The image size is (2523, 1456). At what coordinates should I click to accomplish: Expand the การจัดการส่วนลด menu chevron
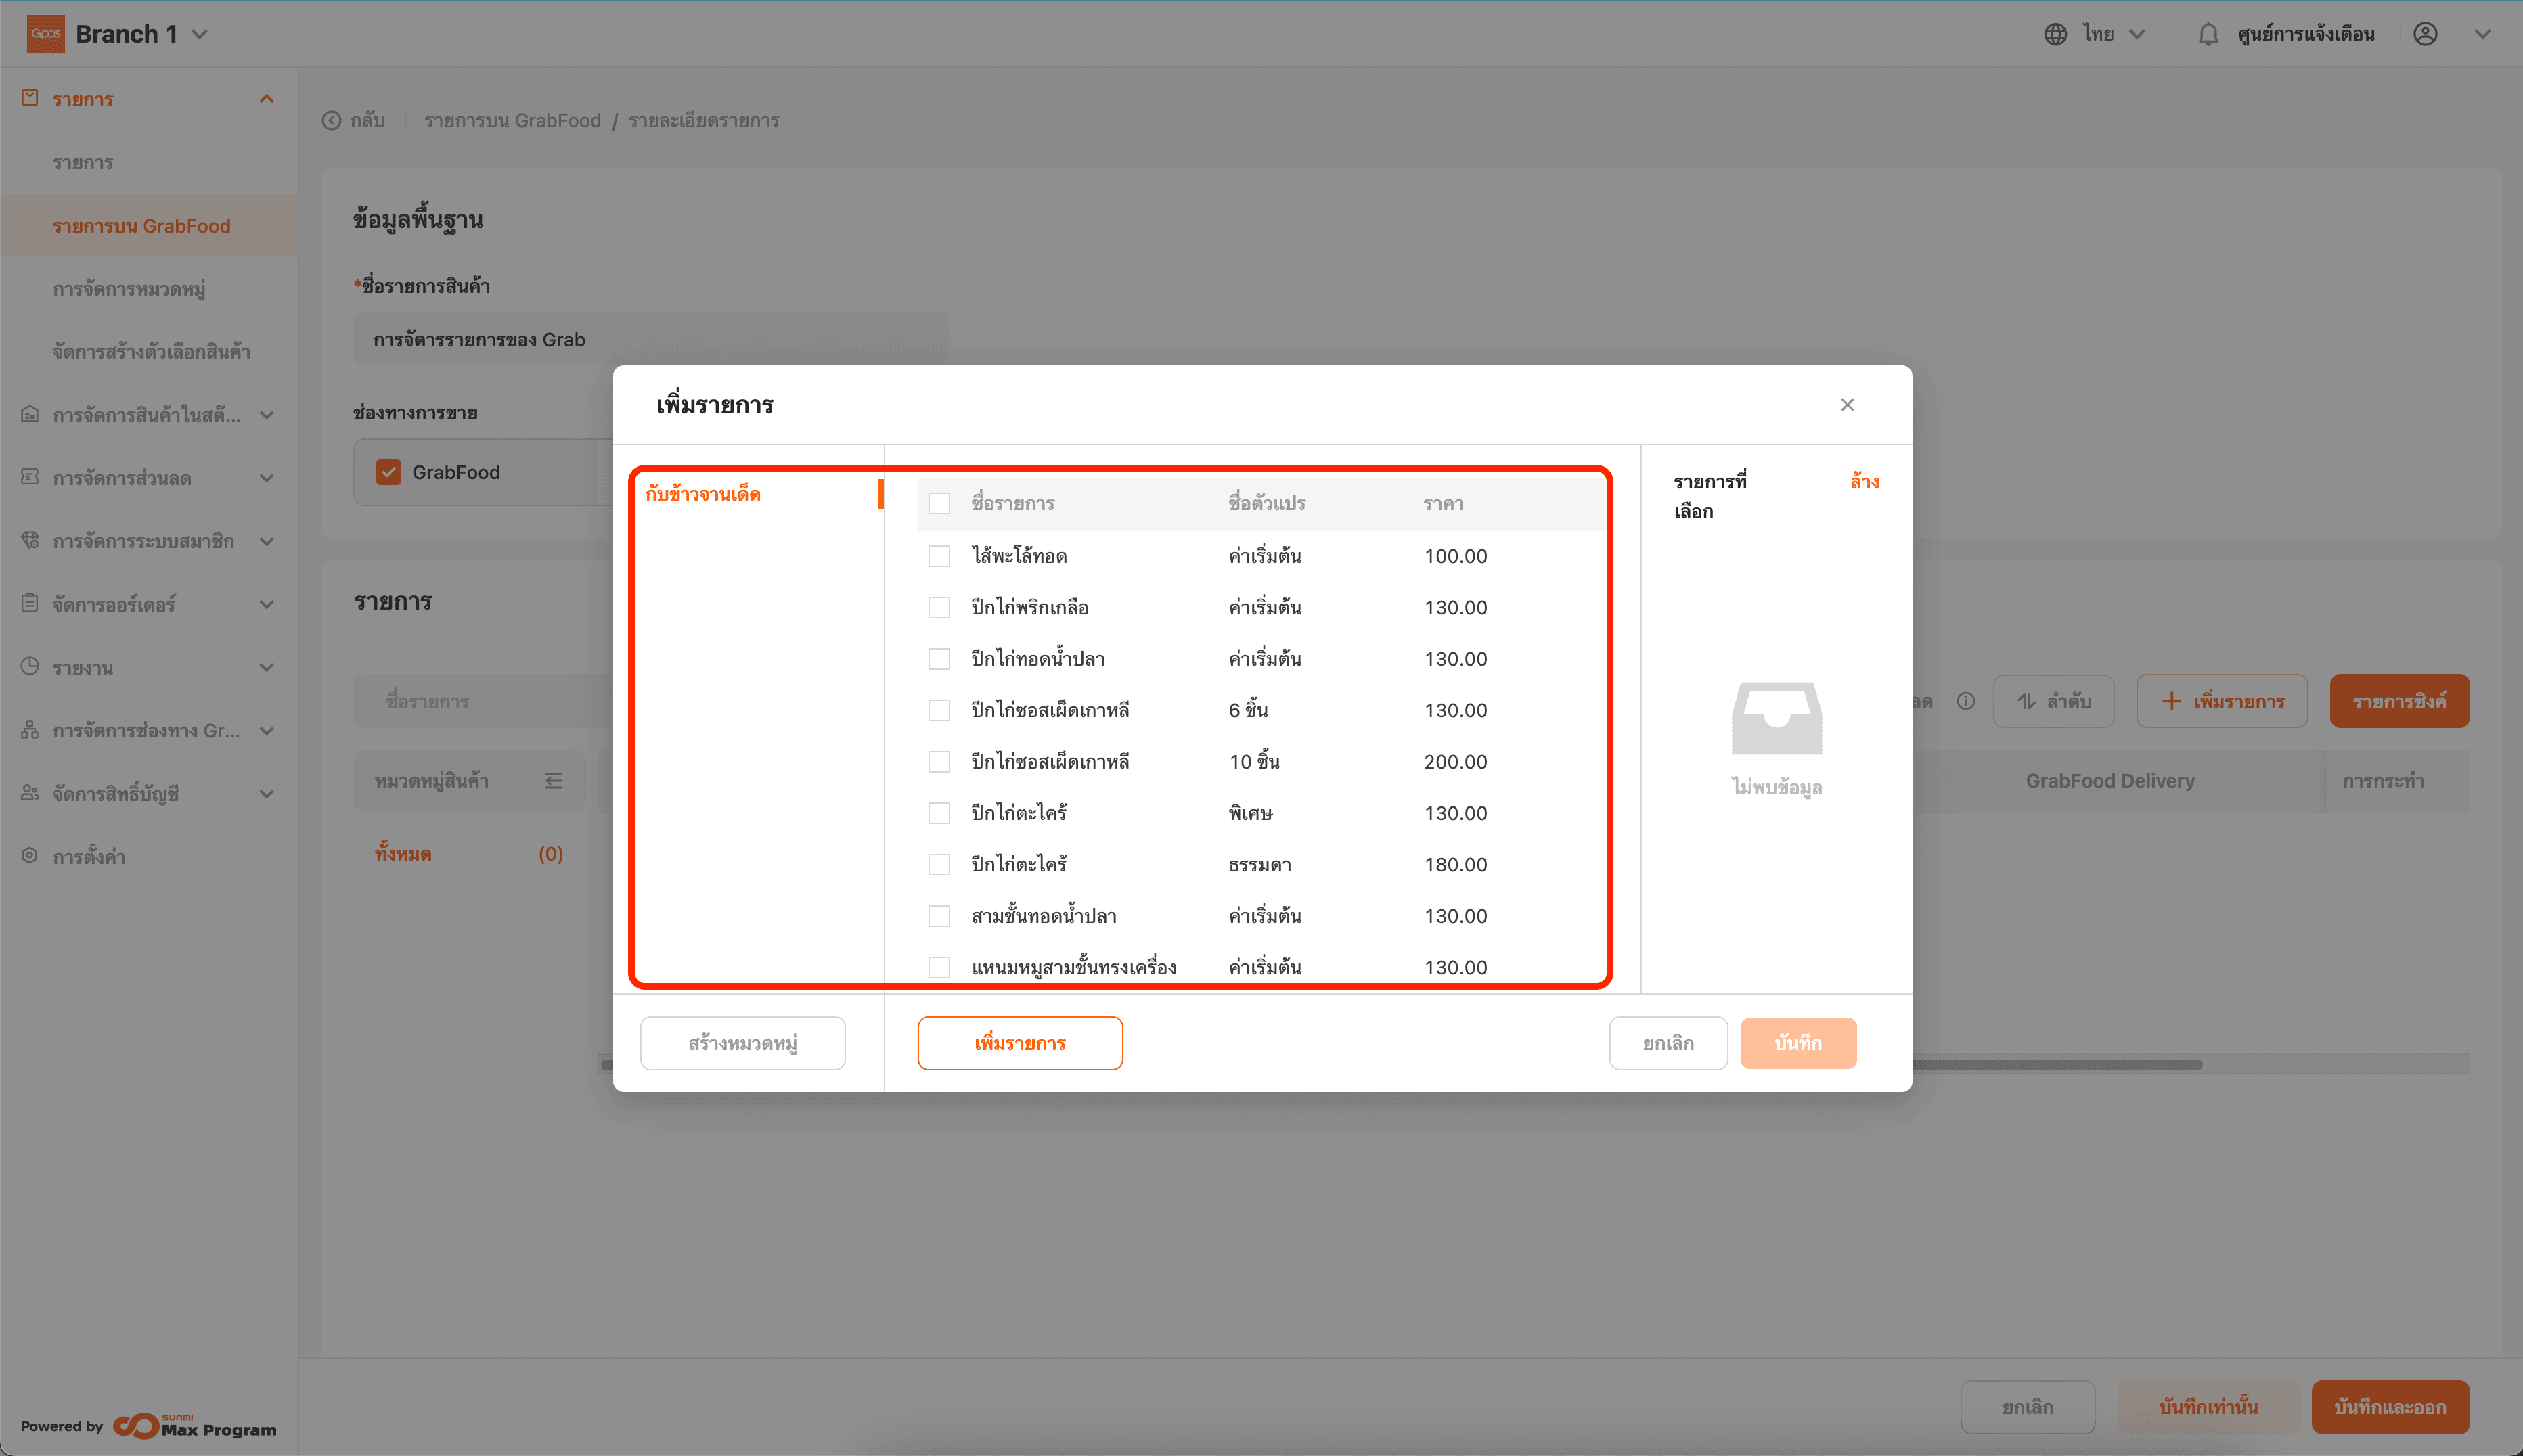266,478
